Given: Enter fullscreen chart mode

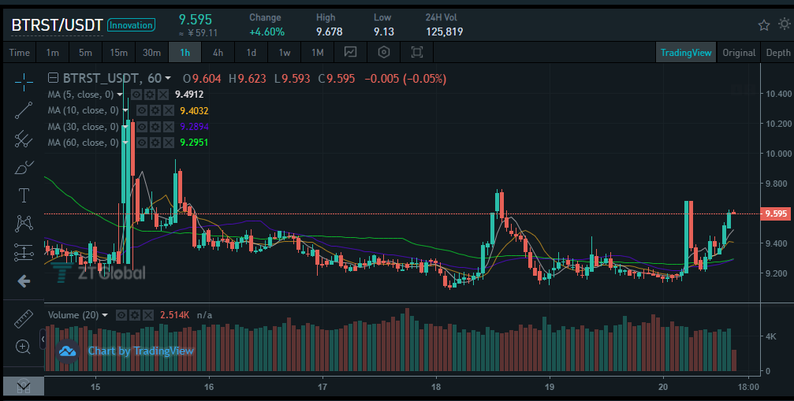Looking at the screenshot, I should (417, 52).
